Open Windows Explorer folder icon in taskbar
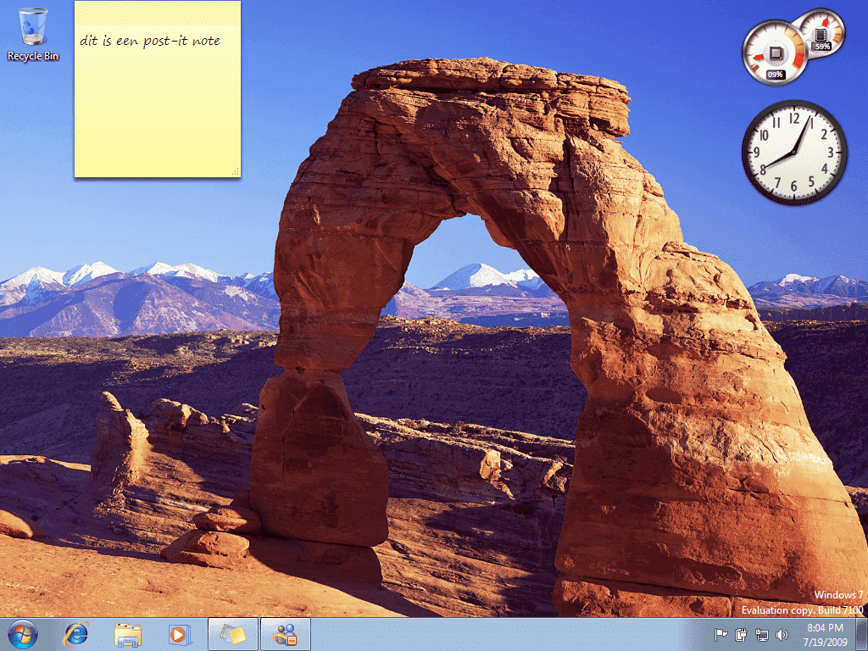 click(128, 633)
